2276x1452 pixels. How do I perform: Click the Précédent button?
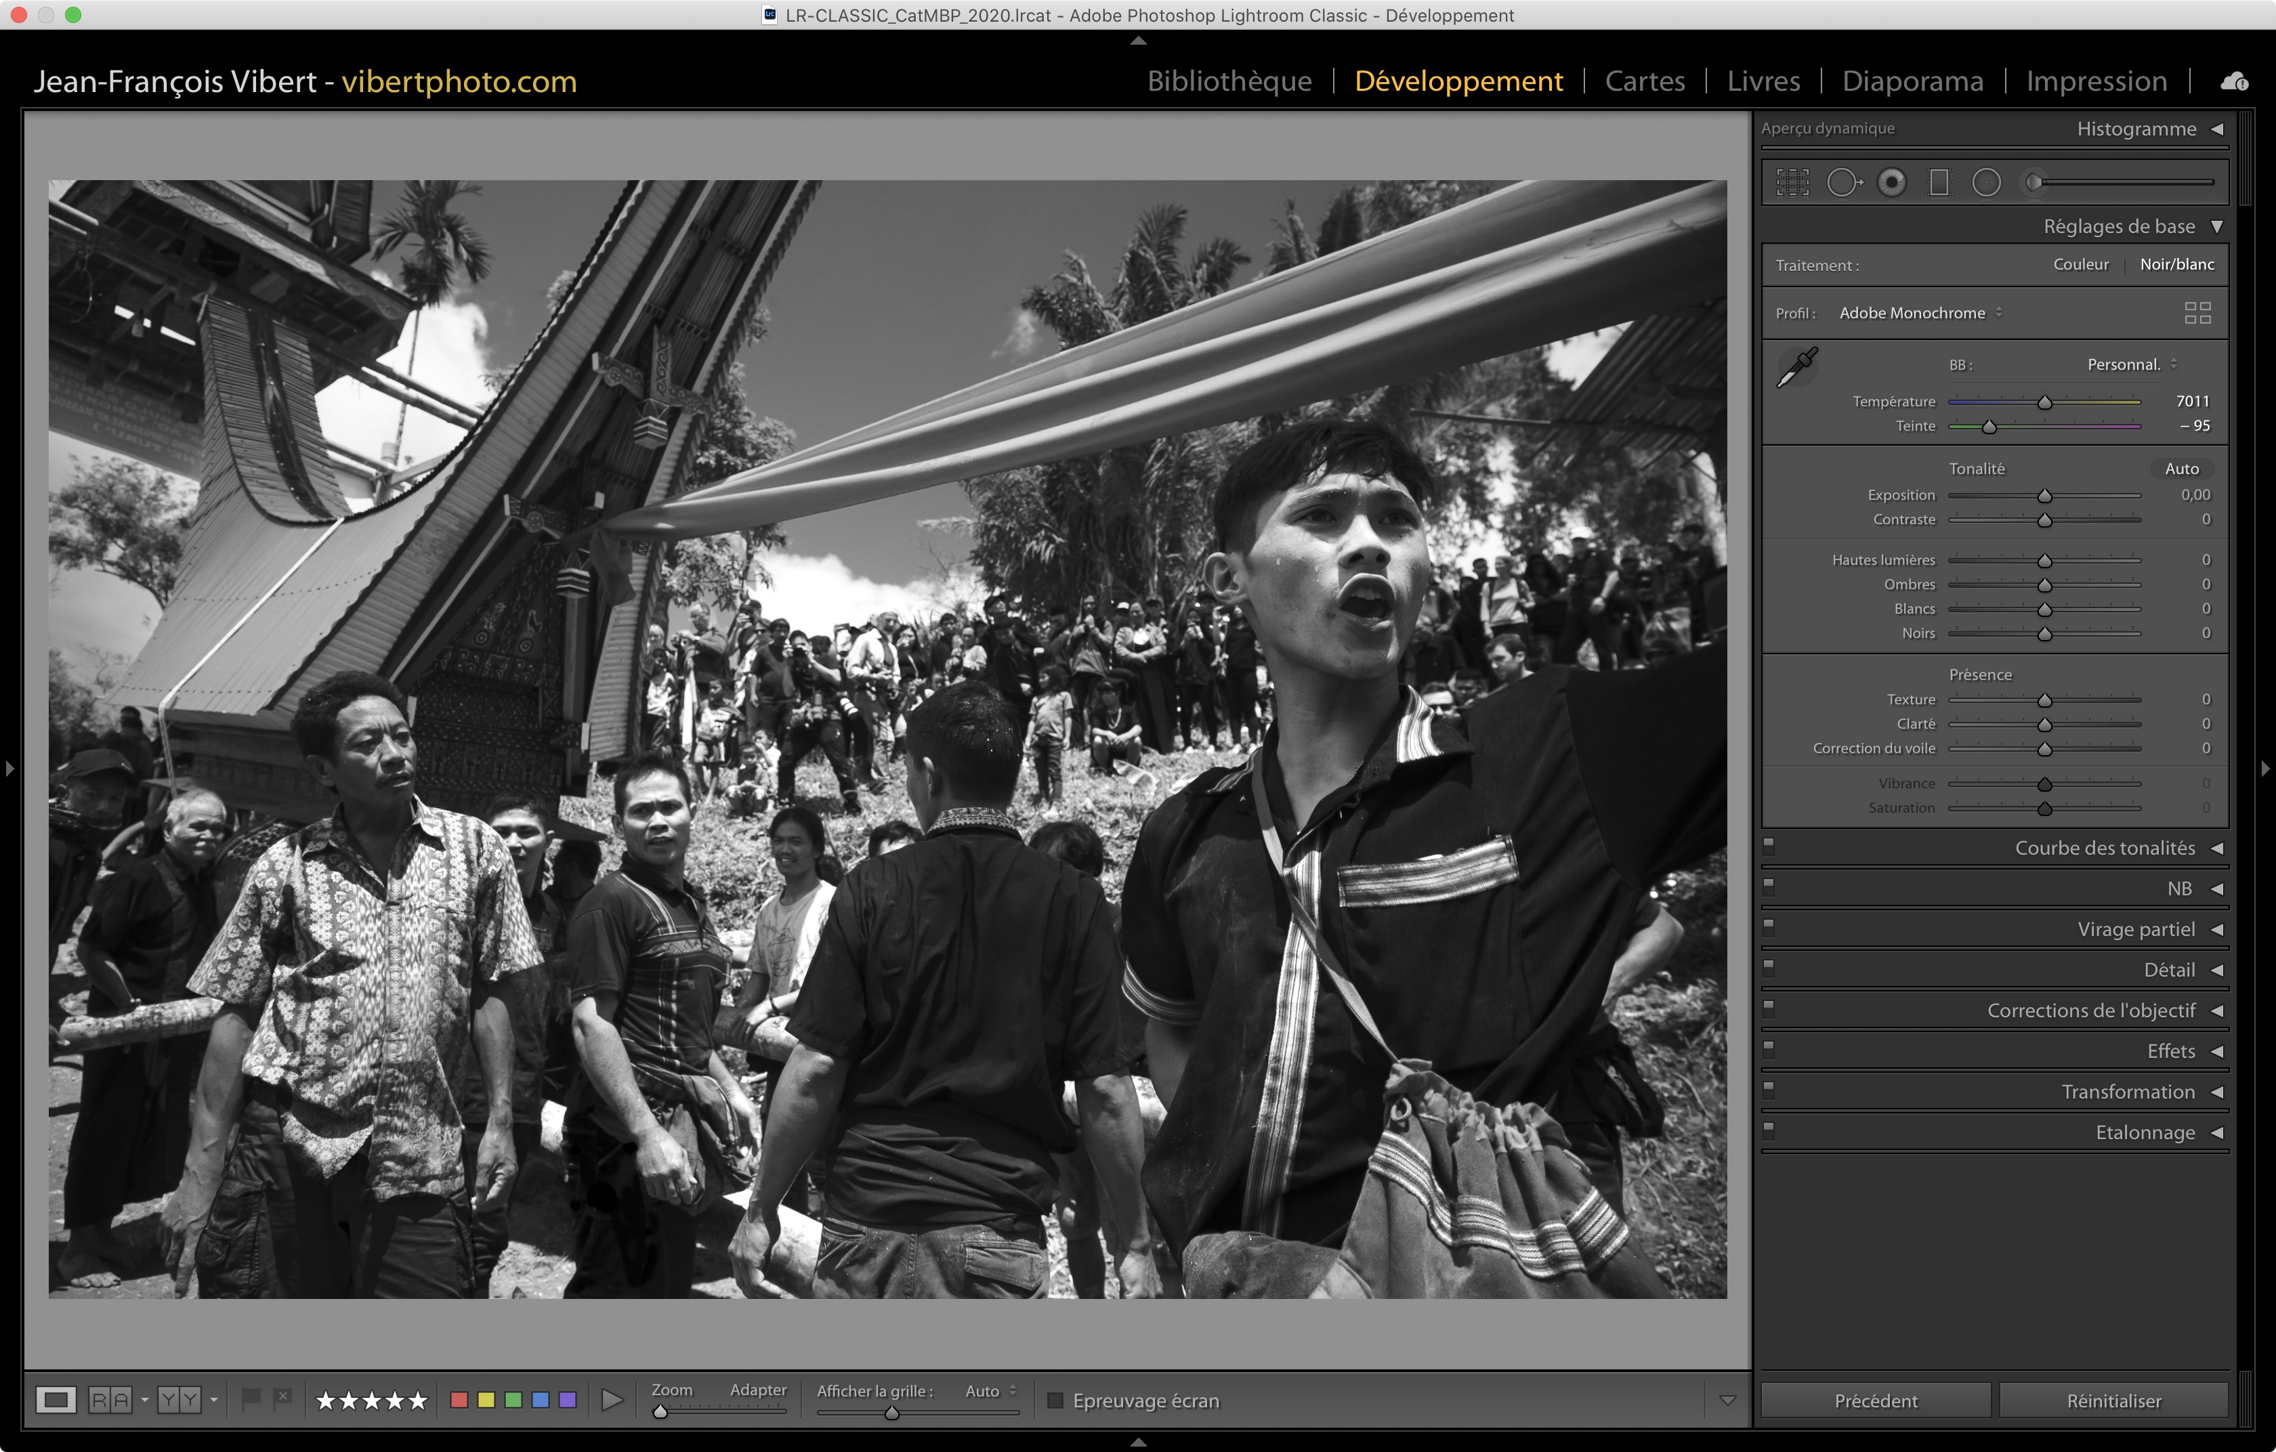click(x=1875, y=1400)
